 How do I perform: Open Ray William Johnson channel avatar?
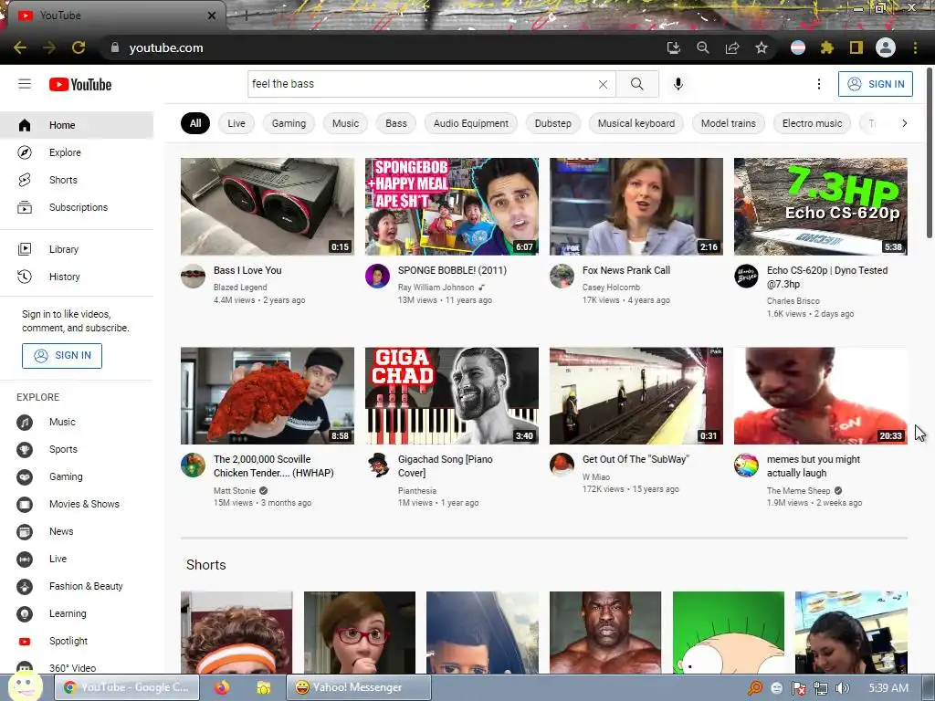pyautogui.click(x=377, y=276)
